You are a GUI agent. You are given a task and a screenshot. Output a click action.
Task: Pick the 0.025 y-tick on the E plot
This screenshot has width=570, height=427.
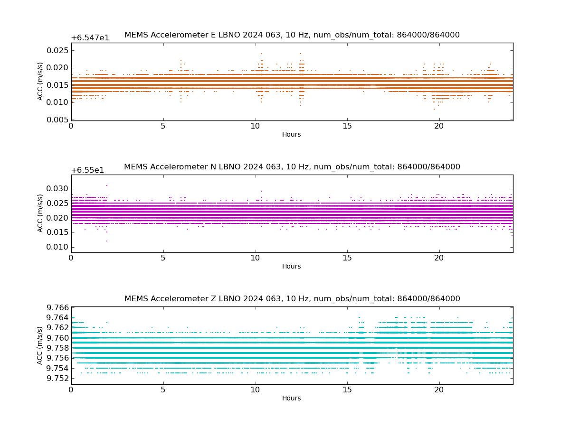click(x=57, y=50)
